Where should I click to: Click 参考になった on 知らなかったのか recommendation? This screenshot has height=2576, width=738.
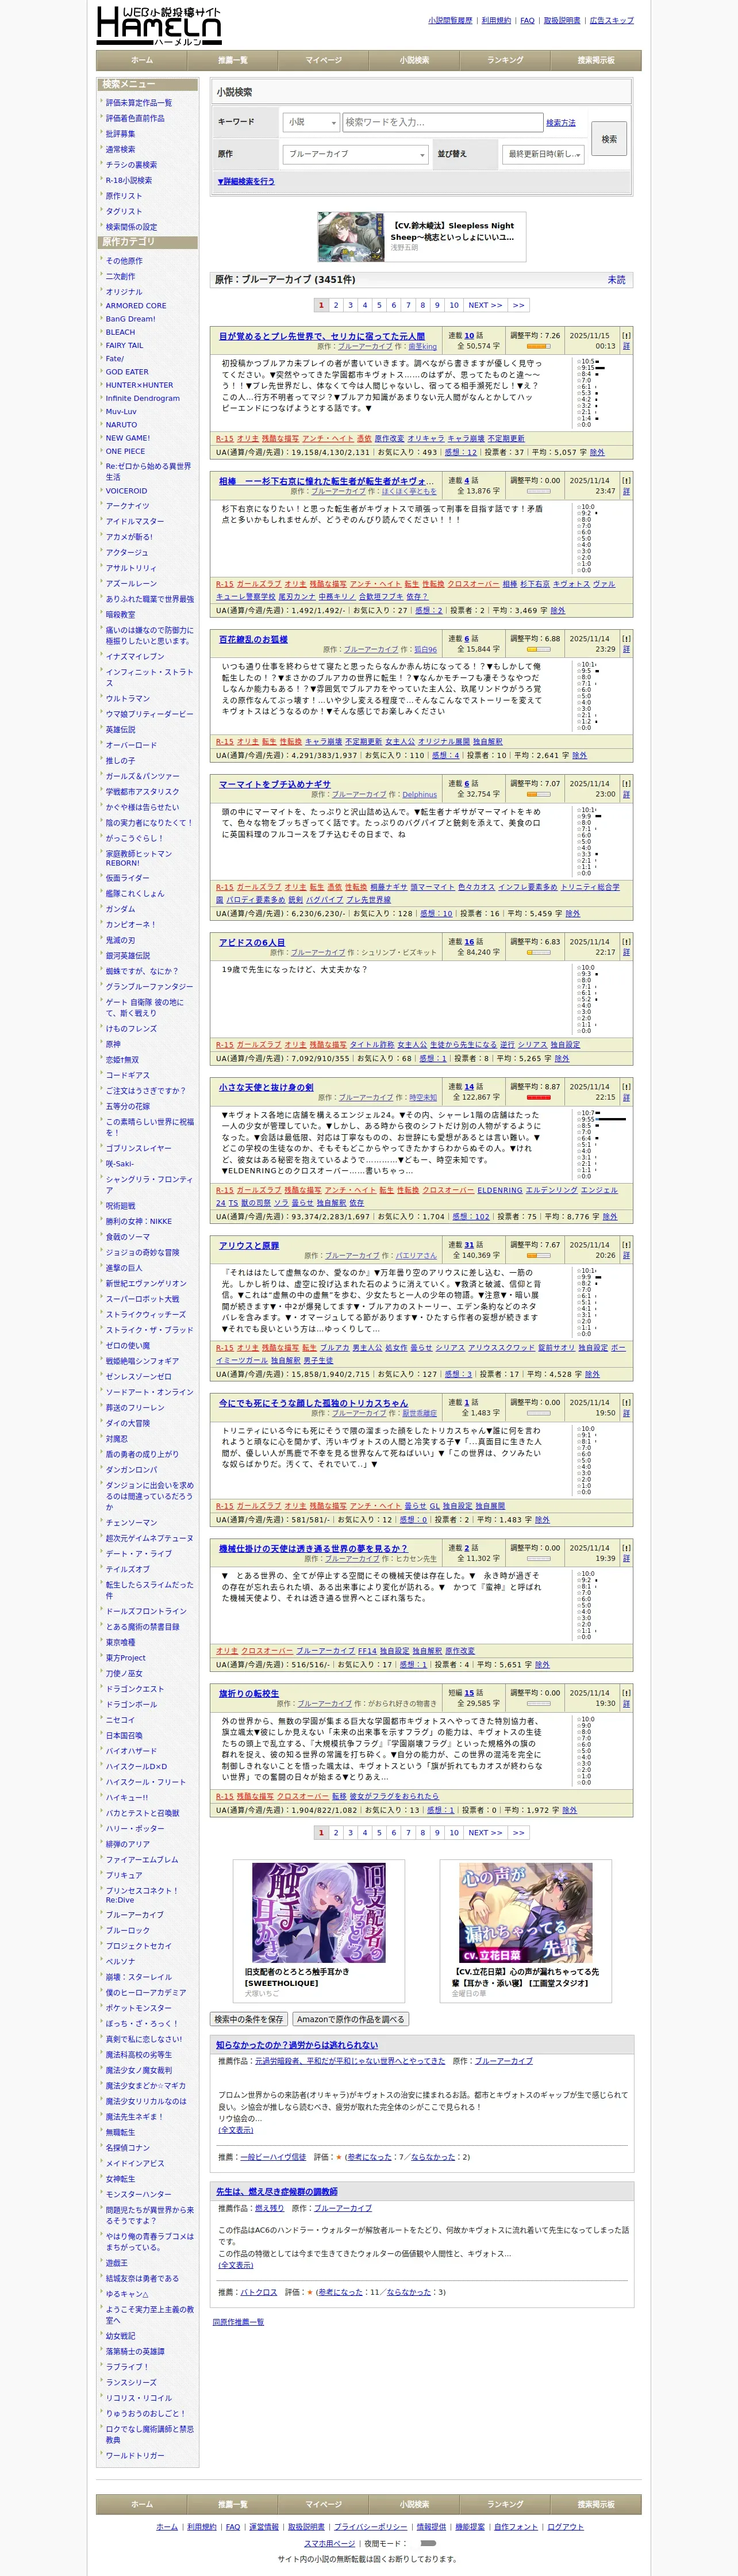(x=369, y=2157)
